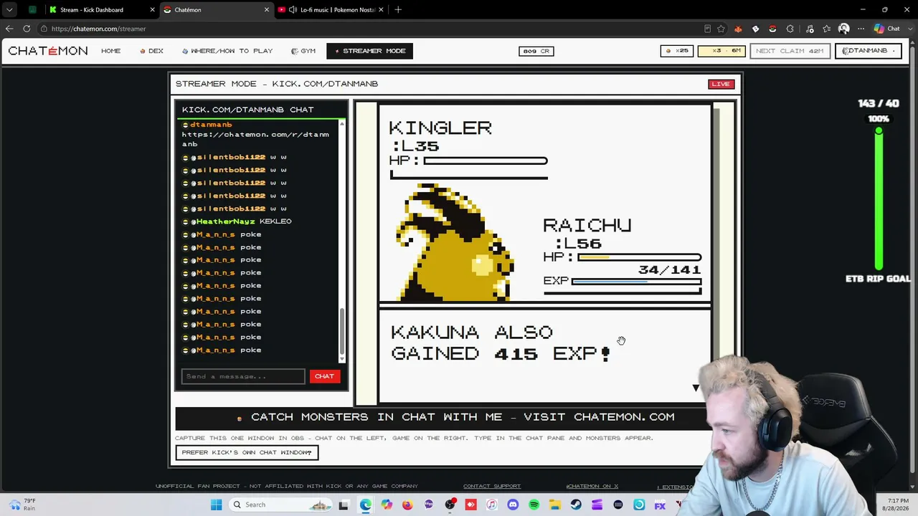The height and width of the screenshot is (516, 918).
Task: Open OBS Studio from the taskbar
Action: (x=450, y=505)
